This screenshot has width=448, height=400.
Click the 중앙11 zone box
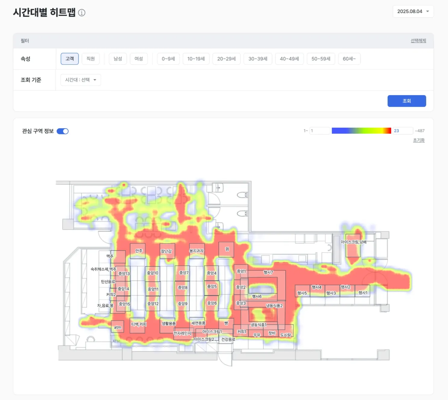point(153,289)
